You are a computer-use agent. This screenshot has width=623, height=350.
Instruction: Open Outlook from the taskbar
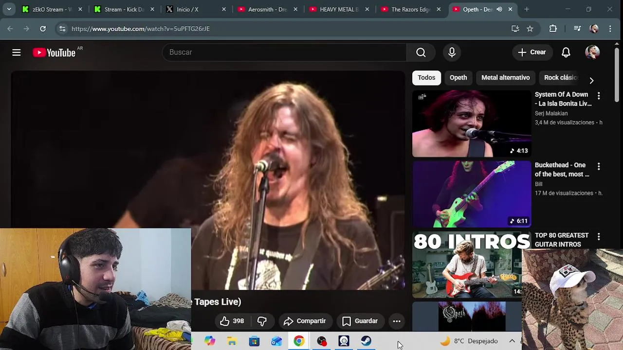pyautogui.click(x=276, y=341)
